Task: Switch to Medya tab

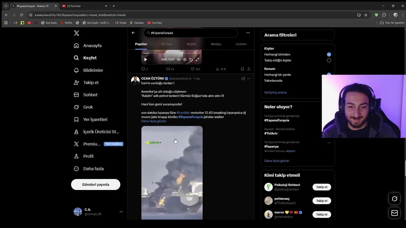Action: [x=216, y=44]
